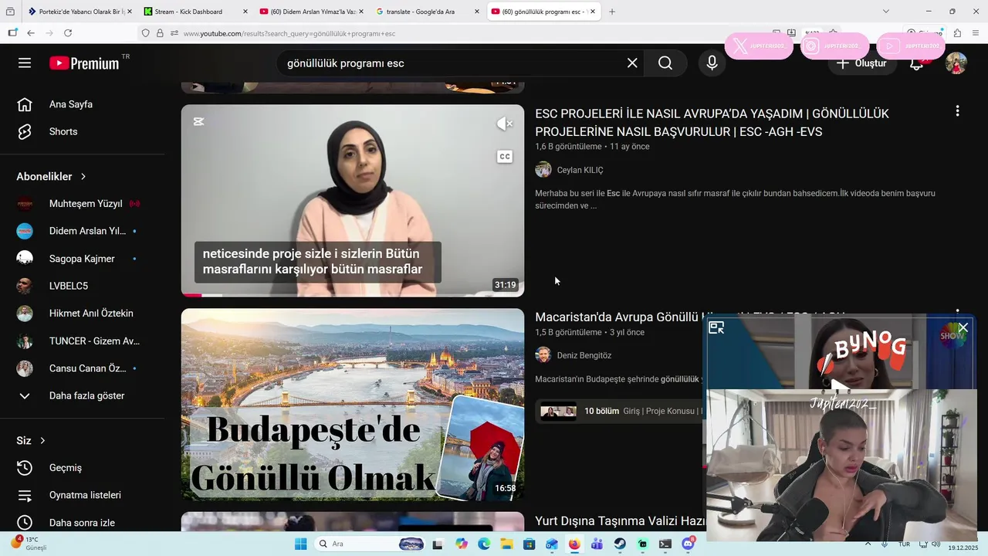This screenshot has width=988, height=556.
Task: Close the Stream - Kick Dashboard tab
Action: click(x=245, y=12)
